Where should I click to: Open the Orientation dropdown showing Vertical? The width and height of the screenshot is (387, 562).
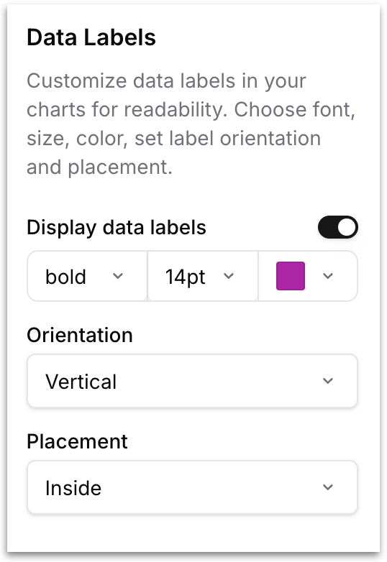(x=192, y=381)
